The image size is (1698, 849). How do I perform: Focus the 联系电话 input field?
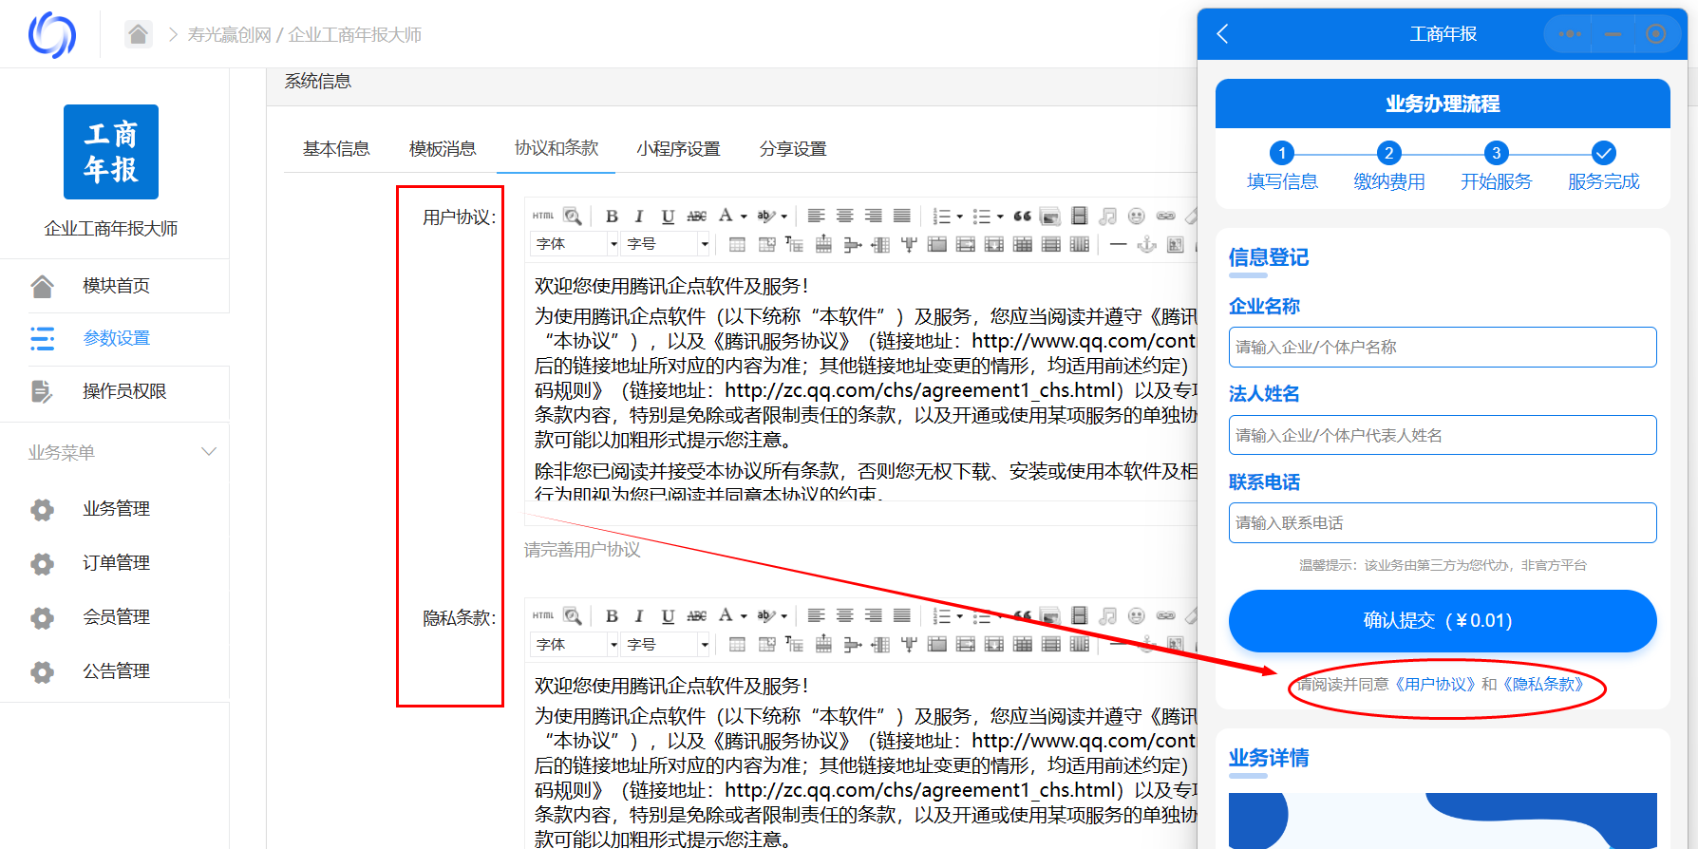[x=1443, y=523]
